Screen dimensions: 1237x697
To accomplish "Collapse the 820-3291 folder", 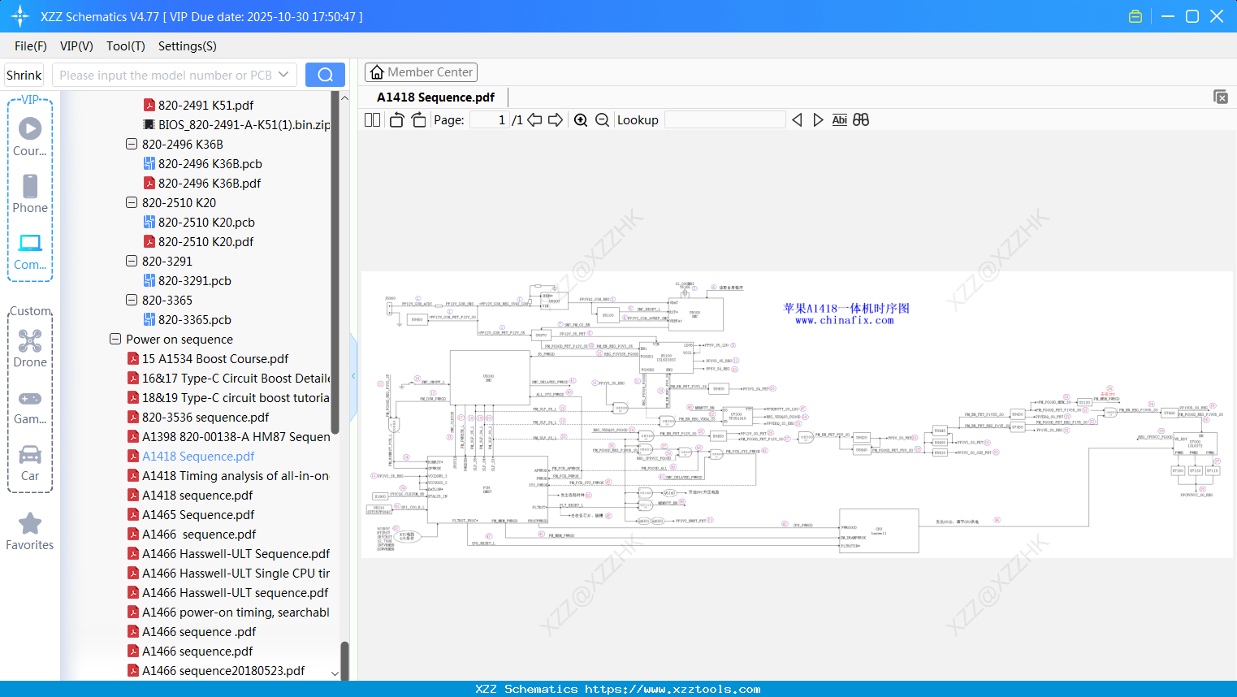I will click(x=132, y=261).
